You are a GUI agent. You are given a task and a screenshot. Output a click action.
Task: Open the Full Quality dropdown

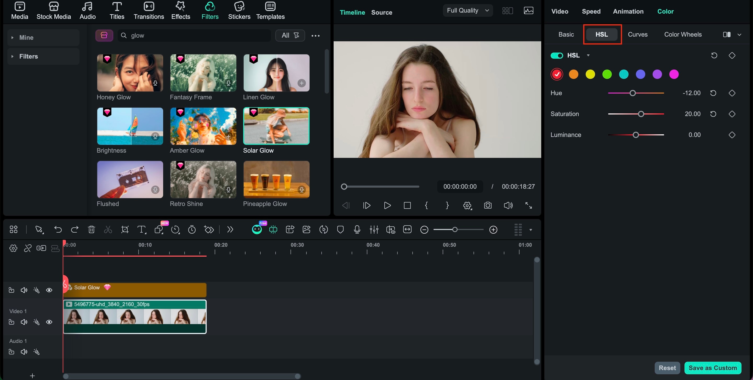(467, 10)
